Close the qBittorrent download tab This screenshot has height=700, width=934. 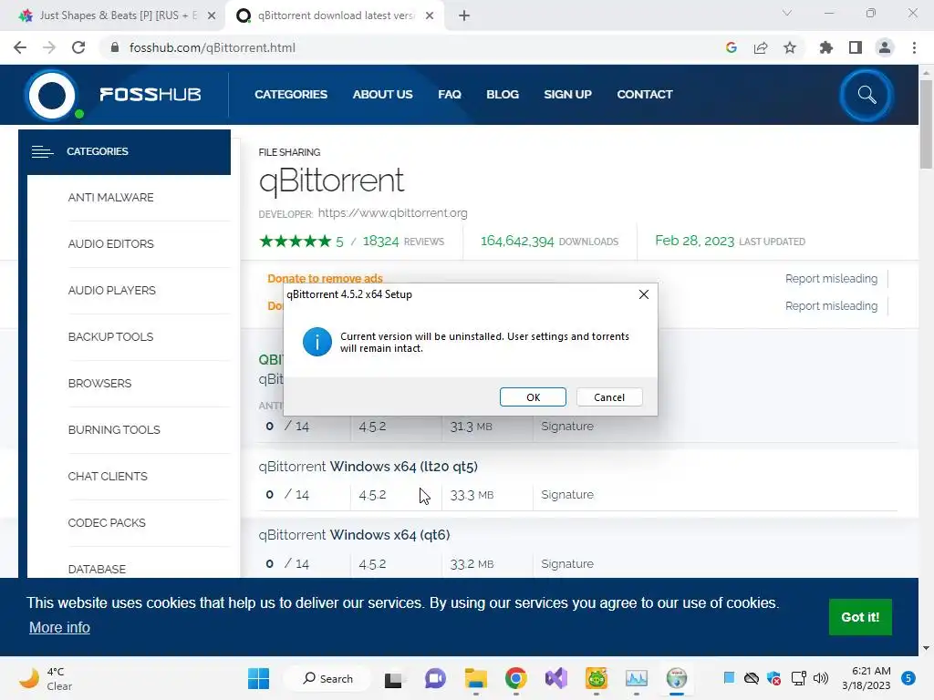(430, 16)
